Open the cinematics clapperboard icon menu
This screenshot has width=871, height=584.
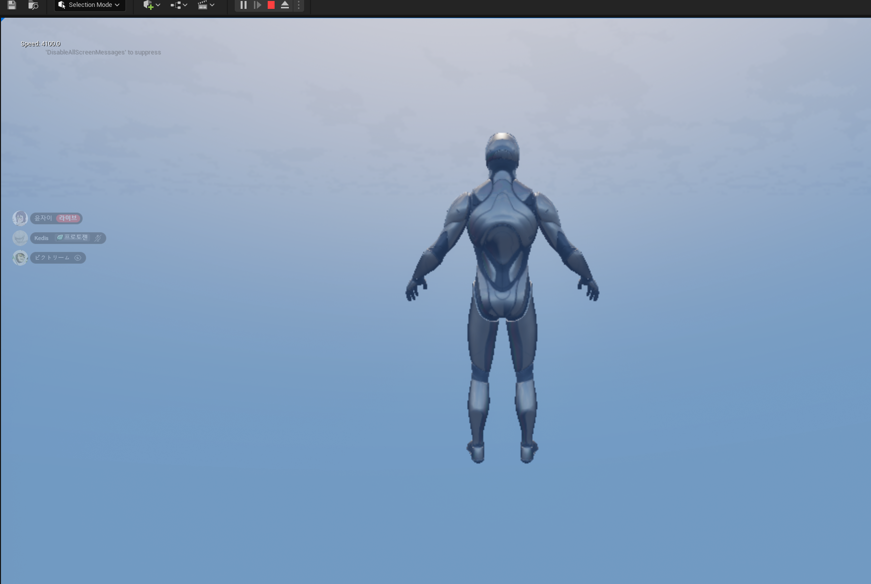click(202, 5)
